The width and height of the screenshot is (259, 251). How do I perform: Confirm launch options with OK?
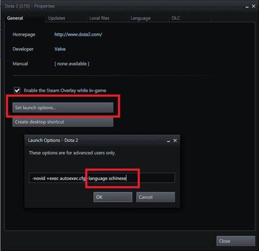pyautogui.click(x=113, y=197)
